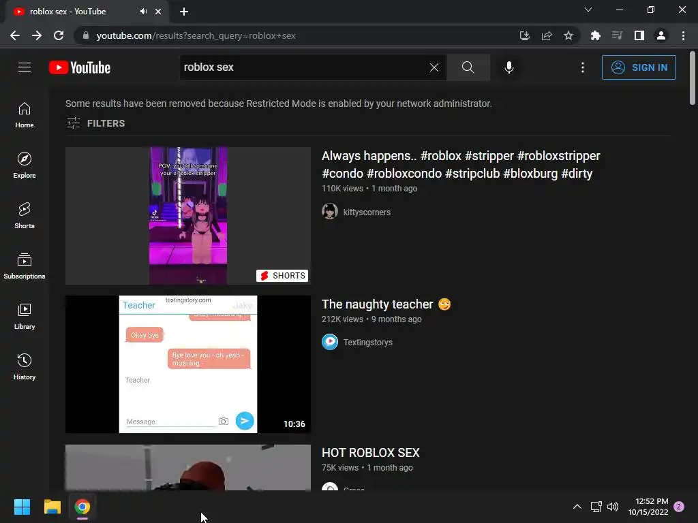The height and width of the screenshot is (523, 698).
Task: Reload the page
Action: 59,35
